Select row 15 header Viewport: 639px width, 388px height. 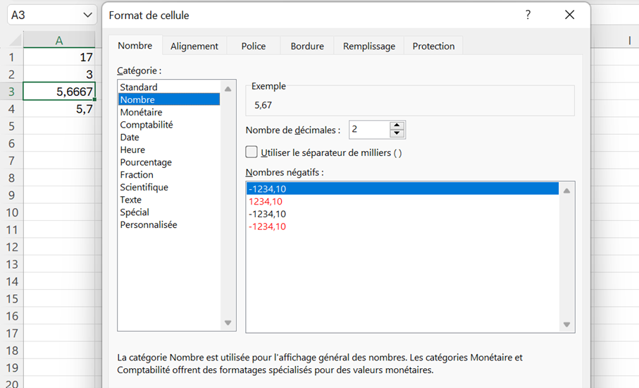(x=11, y=298)
